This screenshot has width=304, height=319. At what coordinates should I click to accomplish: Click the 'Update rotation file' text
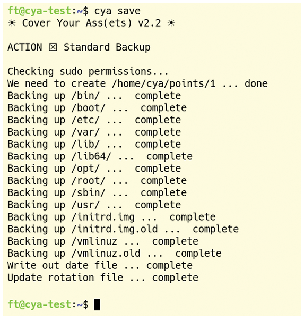click(x=65, y=278)
